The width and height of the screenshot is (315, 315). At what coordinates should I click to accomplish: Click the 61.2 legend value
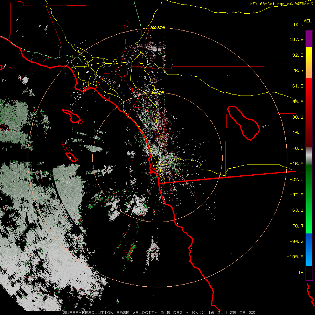coord(298,86)
